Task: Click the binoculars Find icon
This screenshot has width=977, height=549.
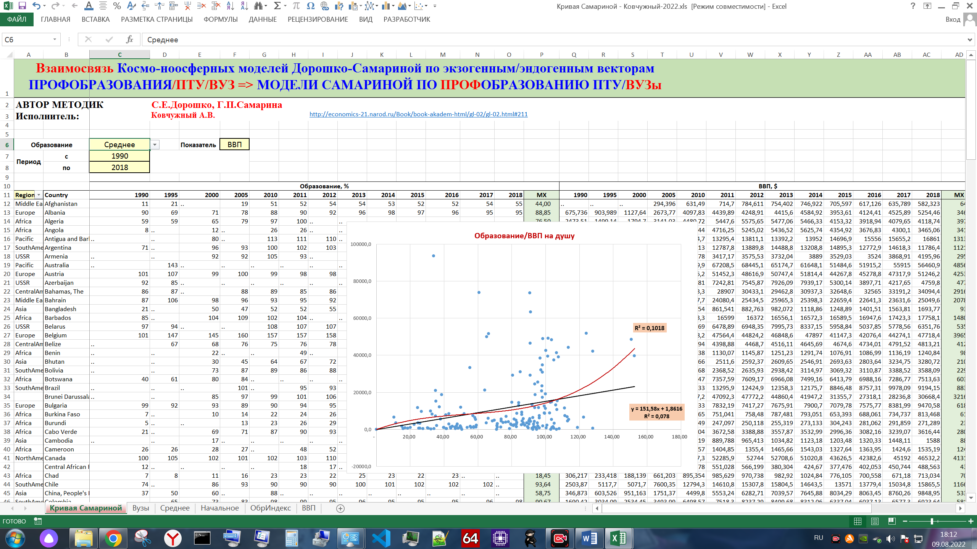Action: click(259, 6)
